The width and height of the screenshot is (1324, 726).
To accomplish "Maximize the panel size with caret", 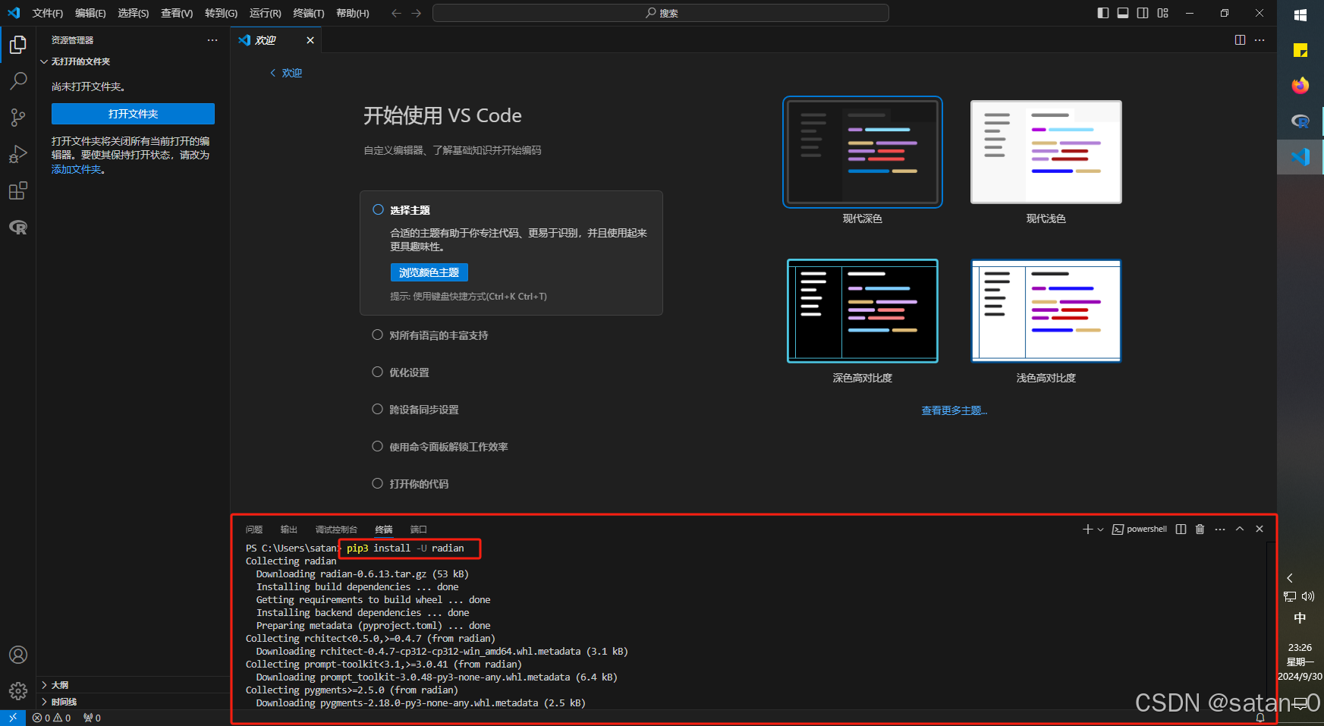I will click(x=1240, y=530).
